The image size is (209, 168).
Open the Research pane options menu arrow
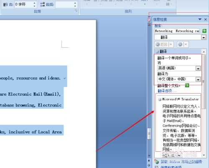click(200, 19)
